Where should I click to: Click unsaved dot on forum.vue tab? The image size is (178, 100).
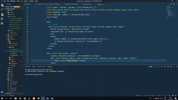coord(104,4)
